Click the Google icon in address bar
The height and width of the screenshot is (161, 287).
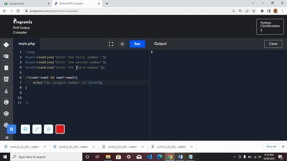pyautogui.click(x=234, y=11)
